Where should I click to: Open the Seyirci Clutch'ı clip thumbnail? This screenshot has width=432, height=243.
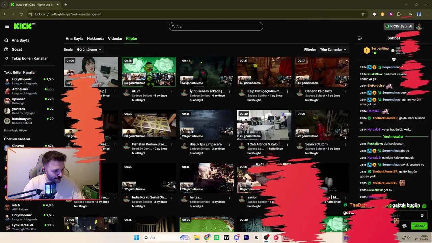click(x=322, y=125)
